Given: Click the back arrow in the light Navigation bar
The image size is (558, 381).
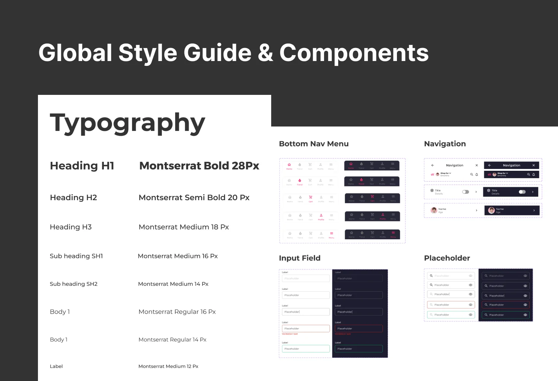Looking at the screenshot, I should [x=433, y=165].
